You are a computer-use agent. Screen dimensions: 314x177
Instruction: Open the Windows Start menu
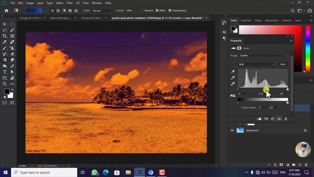pyautogui.click(x=5, y=173)
